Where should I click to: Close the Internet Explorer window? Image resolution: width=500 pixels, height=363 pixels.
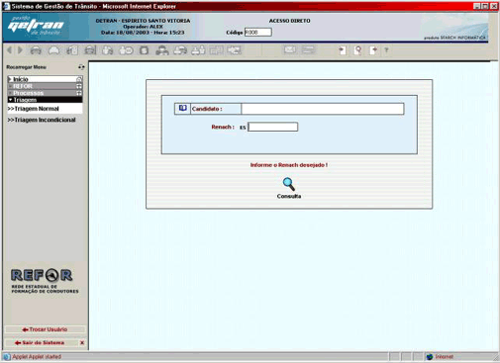pyautogui.click(x=493, y=6)
